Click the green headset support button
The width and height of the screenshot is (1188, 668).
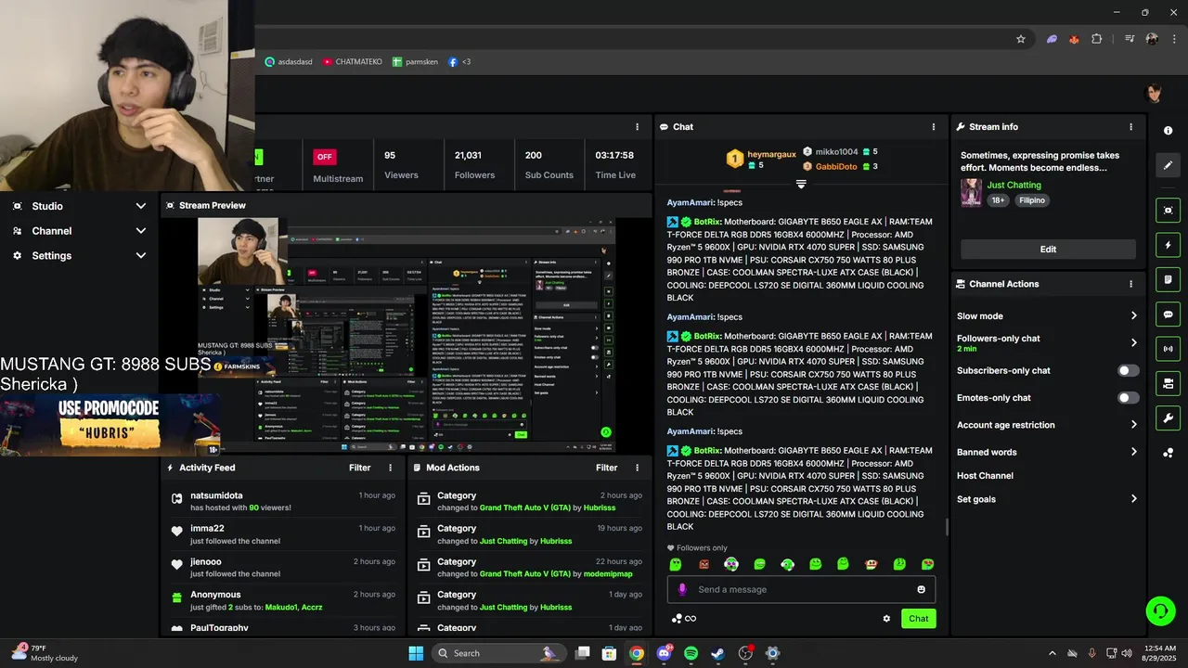click(x=1160, y=610)
